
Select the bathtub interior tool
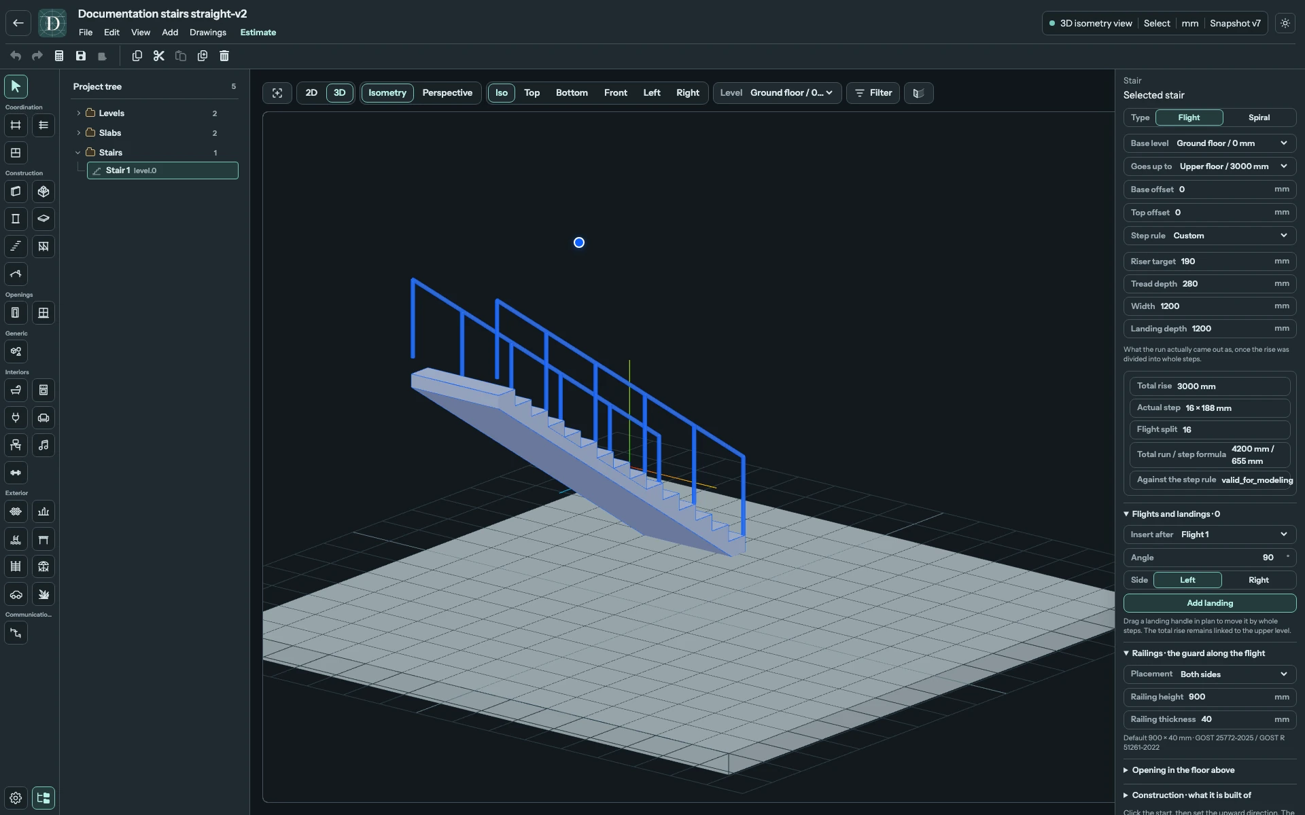click(16, 391)
